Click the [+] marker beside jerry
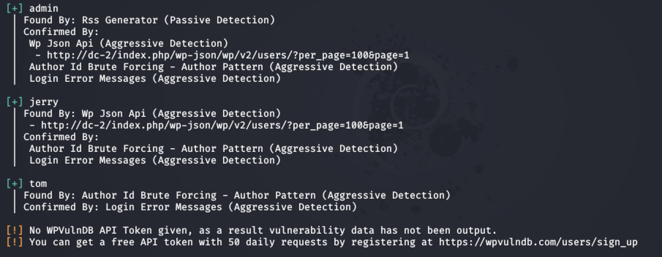The width and height of the screenshot is (662, 257). click(15, 102)
